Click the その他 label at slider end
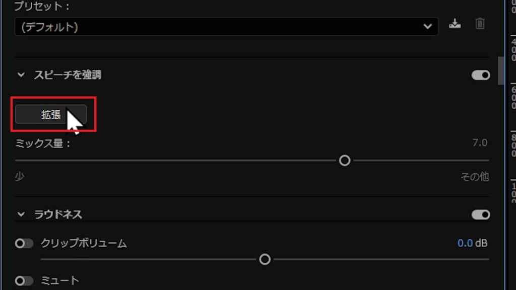 tap(475, 177)
